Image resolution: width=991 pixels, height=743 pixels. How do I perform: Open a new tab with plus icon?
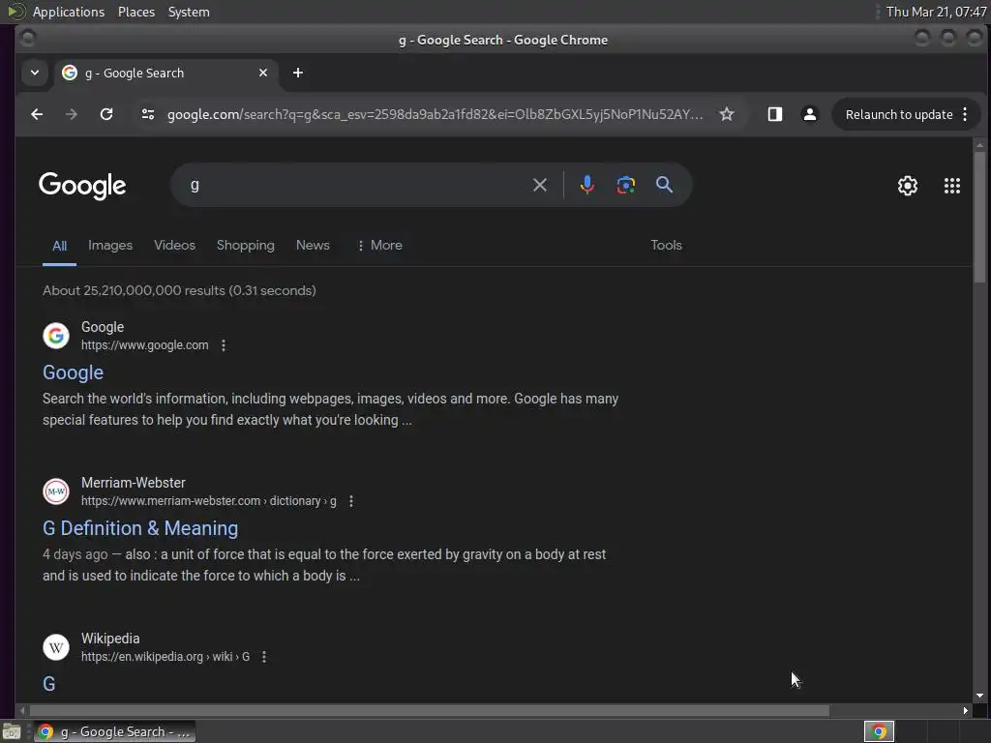pos(298,73)
